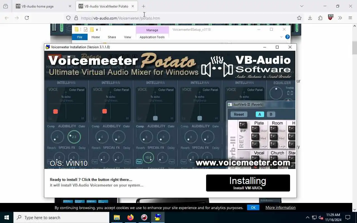Show hidden system tray icons
The width and height of the screenshot is (357, 223).
click(x=307, y=217)
